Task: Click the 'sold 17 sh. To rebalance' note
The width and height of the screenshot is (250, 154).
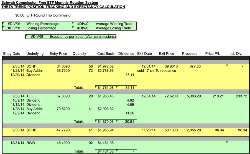Action: pos(157,71)
